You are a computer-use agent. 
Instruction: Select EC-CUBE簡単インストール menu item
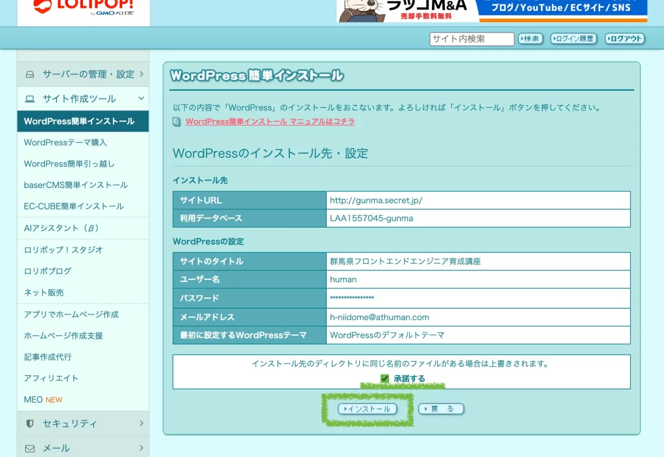coord(74,206)
